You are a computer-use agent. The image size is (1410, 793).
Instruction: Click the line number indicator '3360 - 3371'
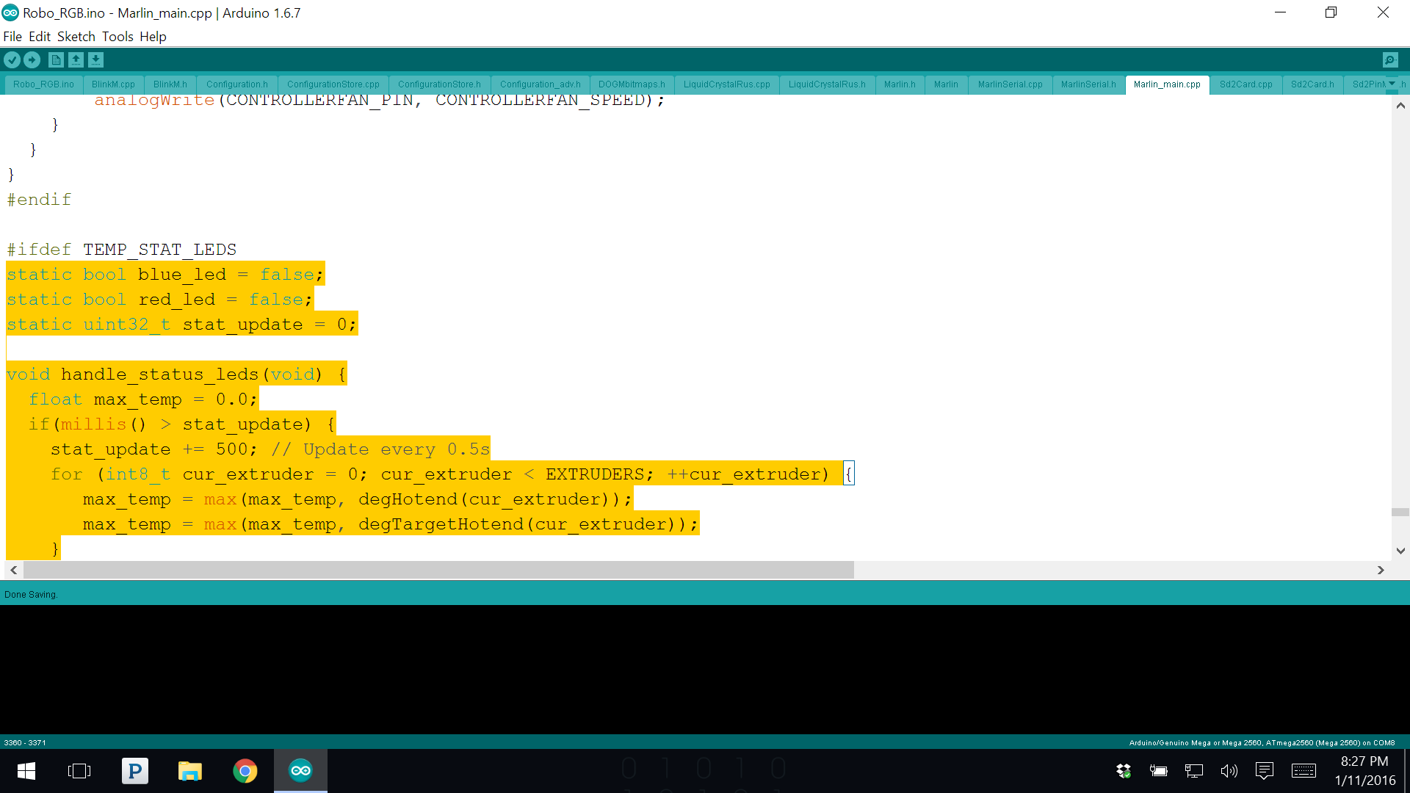coord(25,743)
